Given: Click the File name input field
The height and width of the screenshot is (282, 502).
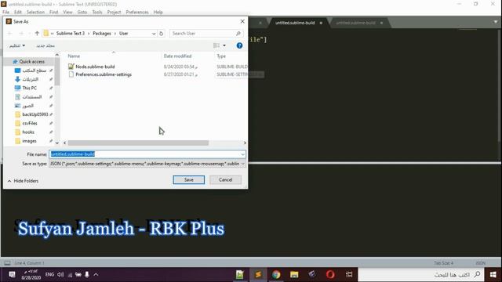Looking at the screenshot, I should 144,154.
